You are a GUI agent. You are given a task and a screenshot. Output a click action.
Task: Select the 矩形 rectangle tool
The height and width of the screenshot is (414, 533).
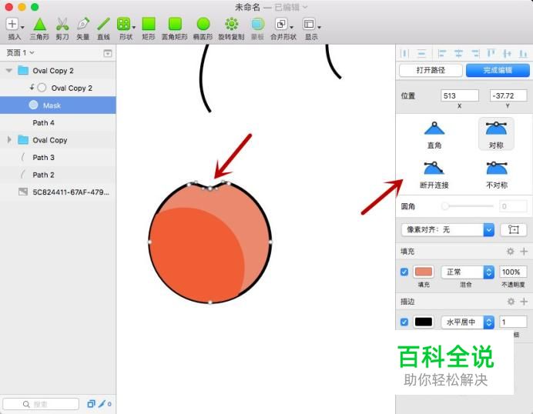click(149, 24)
